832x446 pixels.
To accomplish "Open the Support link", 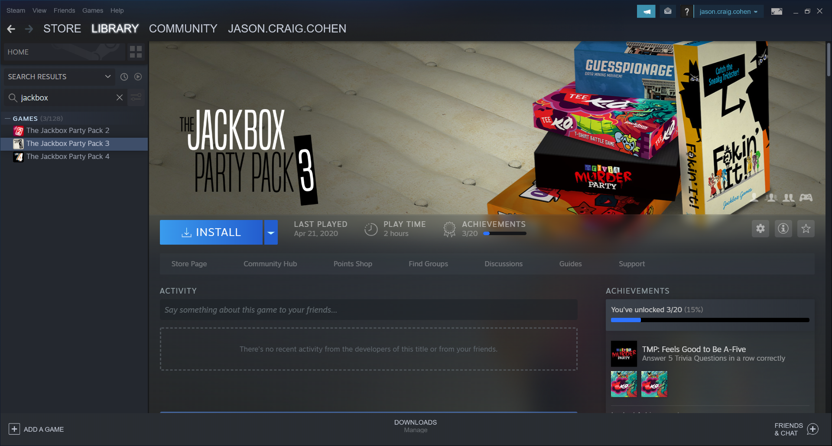I will click(x=632, y=264).
